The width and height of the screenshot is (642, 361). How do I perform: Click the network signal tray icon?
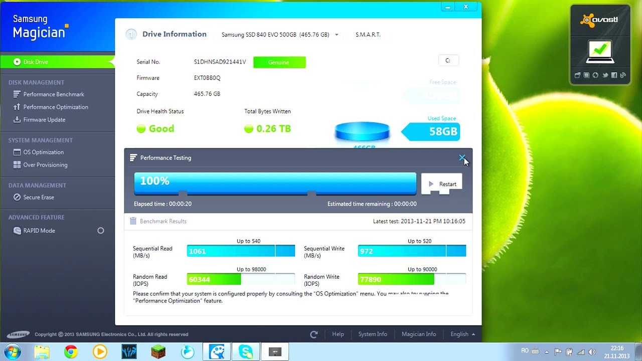(580, 352)
